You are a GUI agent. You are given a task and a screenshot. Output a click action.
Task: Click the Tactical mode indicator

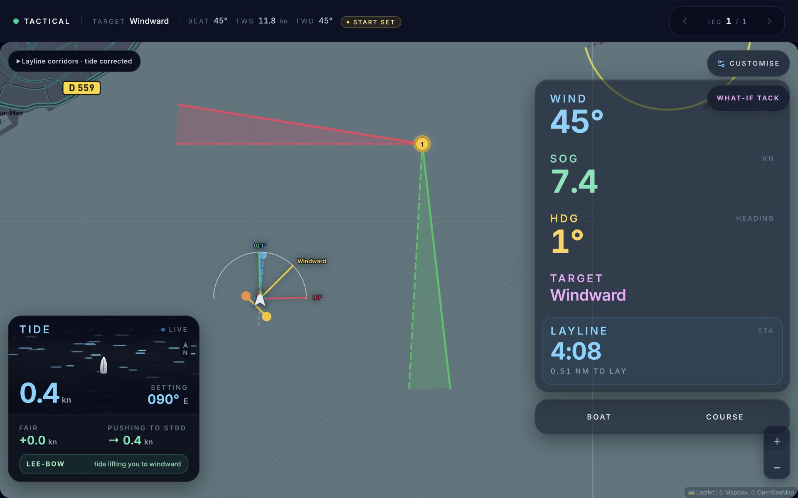(42, 21)
